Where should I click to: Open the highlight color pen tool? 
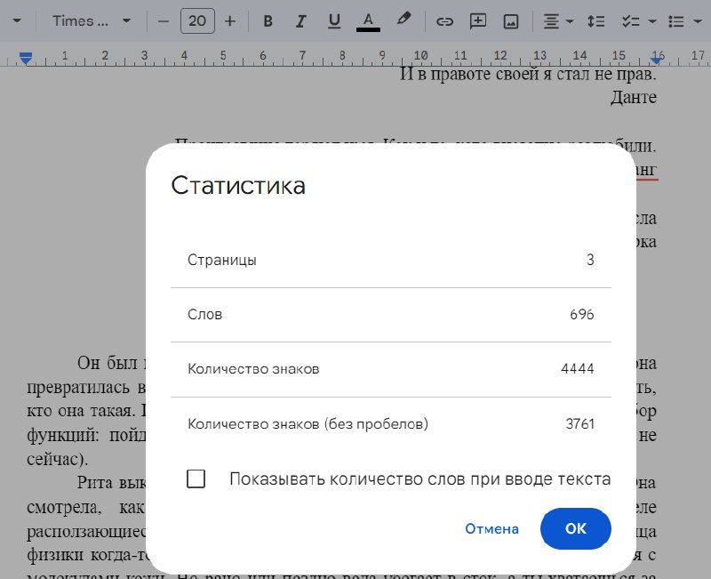[403, 20]
